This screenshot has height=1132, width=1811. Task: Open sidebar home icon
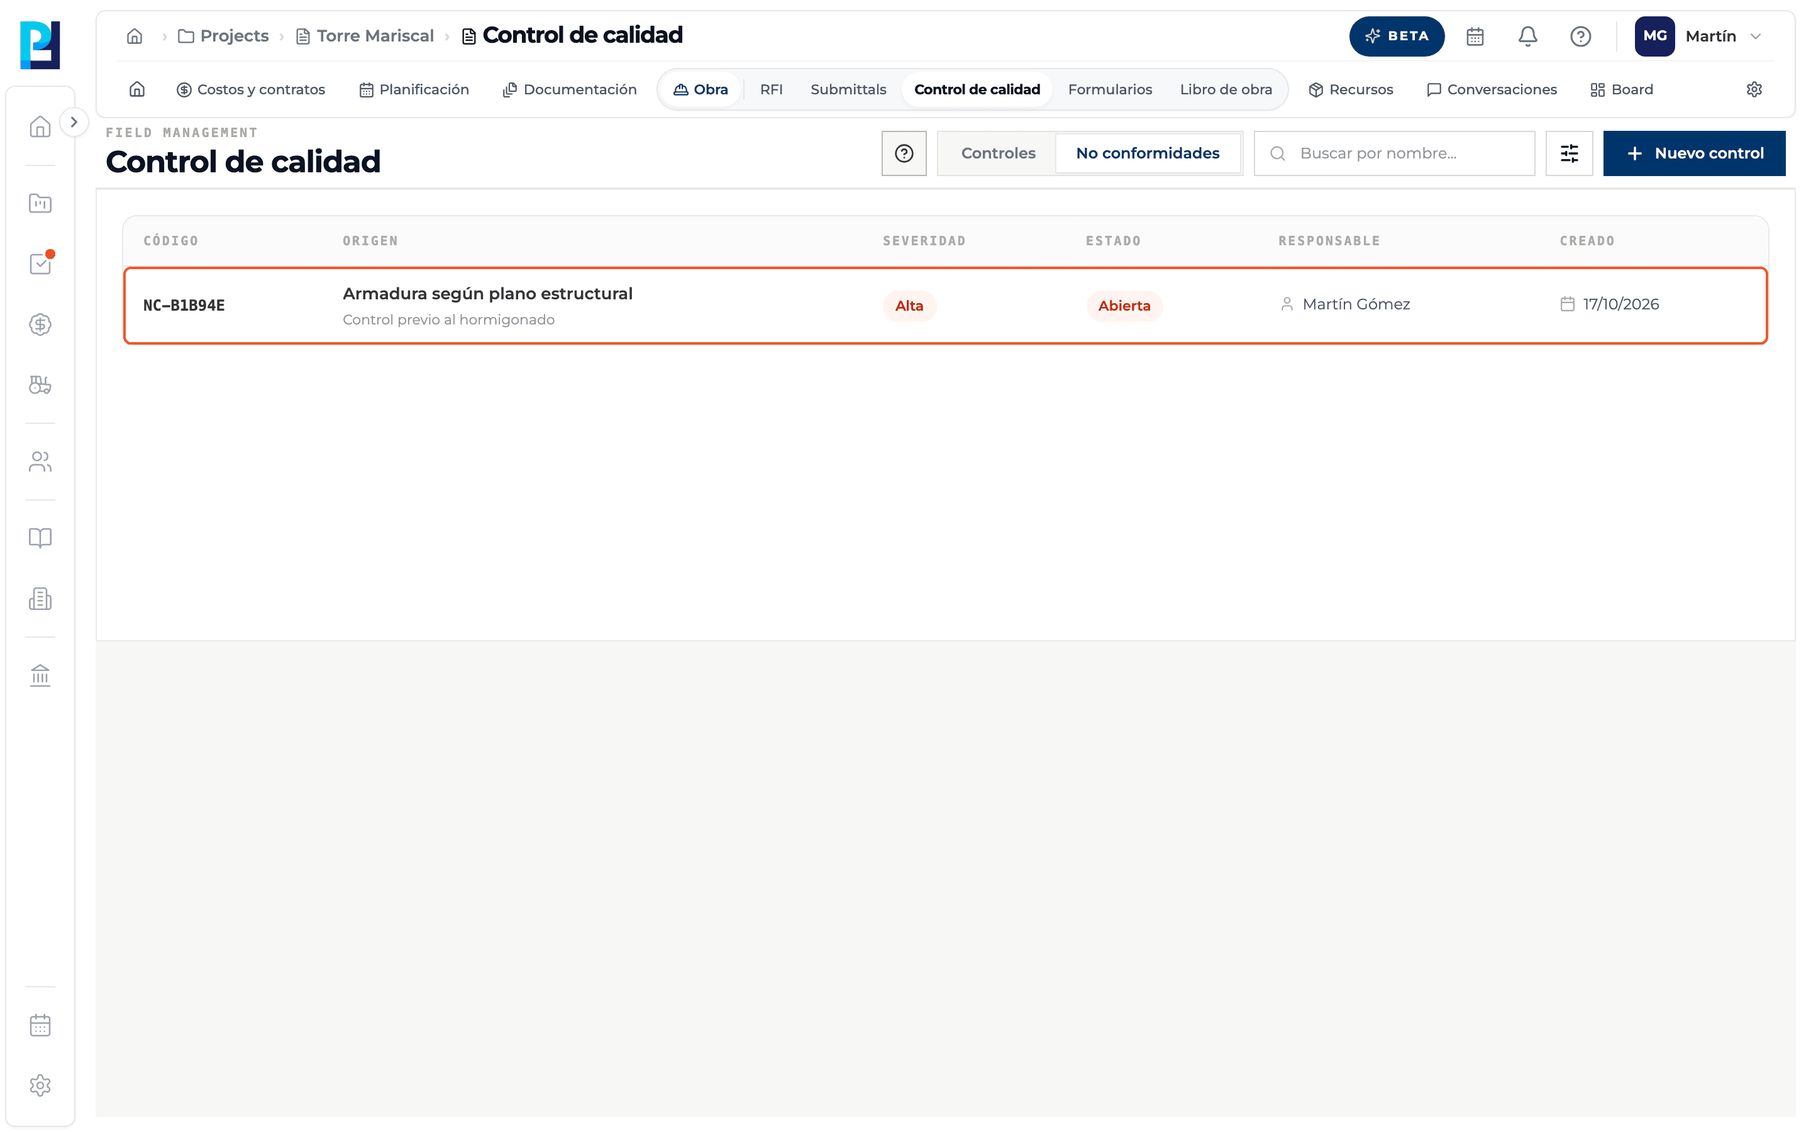(40, 126)
